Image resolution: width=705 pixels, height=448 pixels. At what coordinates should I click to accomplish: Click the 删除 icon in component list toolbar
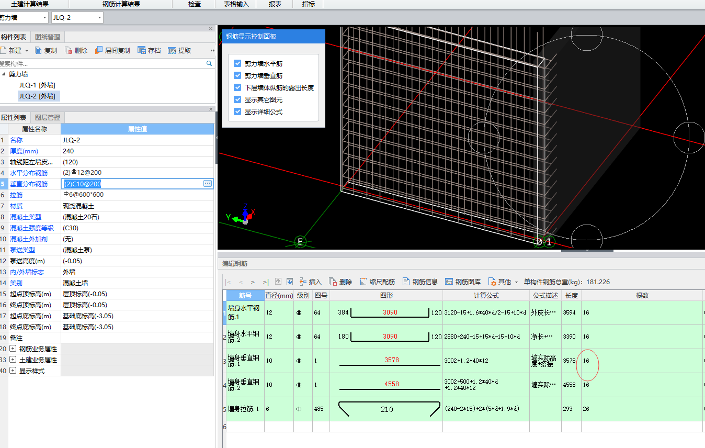pyautogui.click(x=69, y=51)
